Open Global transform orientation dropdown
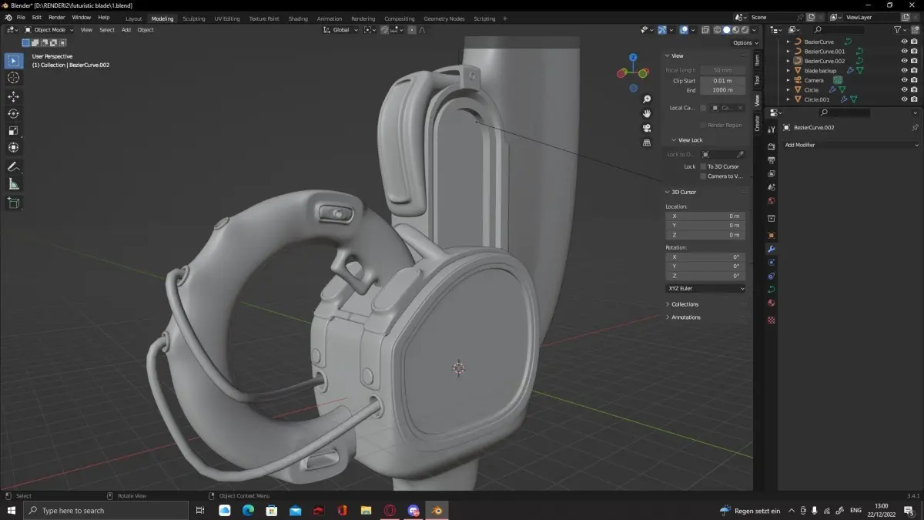 340,30
